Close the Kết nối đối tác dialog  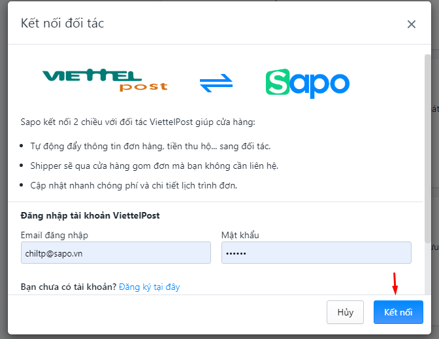(x=412, y=24)
